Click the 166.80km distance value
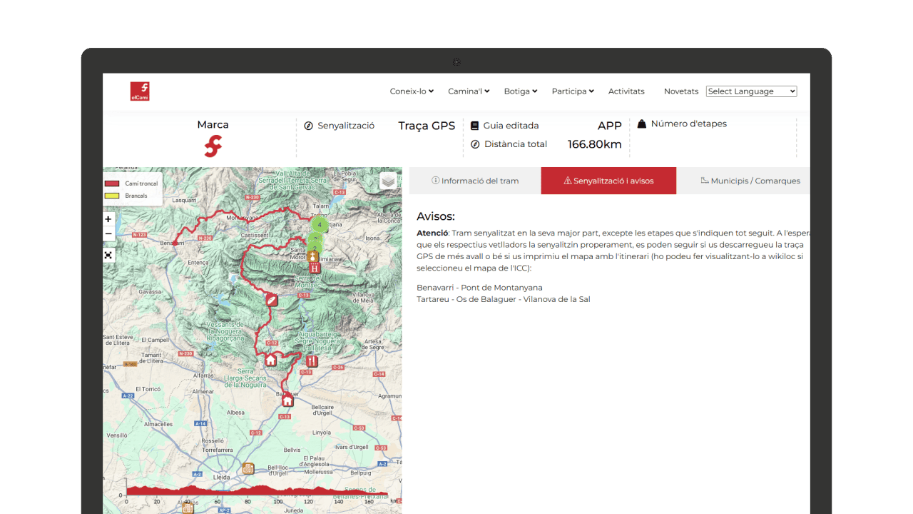Screen dimensions: 913x514 [595, 144]
